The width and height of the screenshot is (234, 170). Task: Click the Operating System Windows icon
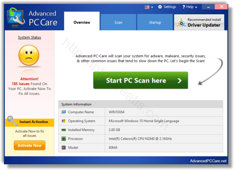(64, 121)
